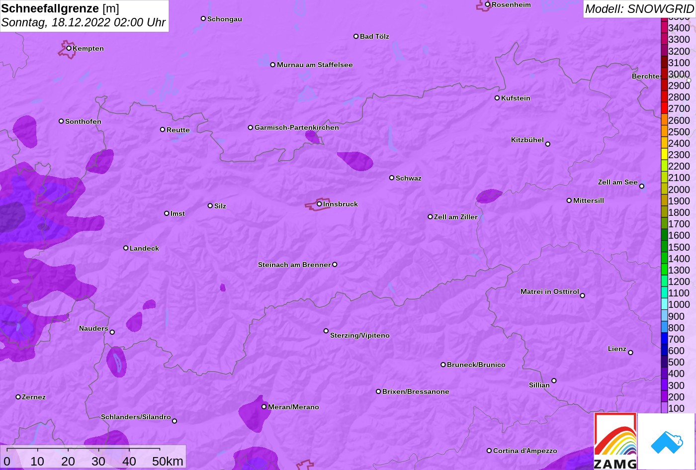Click the Sterzing/Vipiteno label

pyautogui.click(x=360, y=335)
